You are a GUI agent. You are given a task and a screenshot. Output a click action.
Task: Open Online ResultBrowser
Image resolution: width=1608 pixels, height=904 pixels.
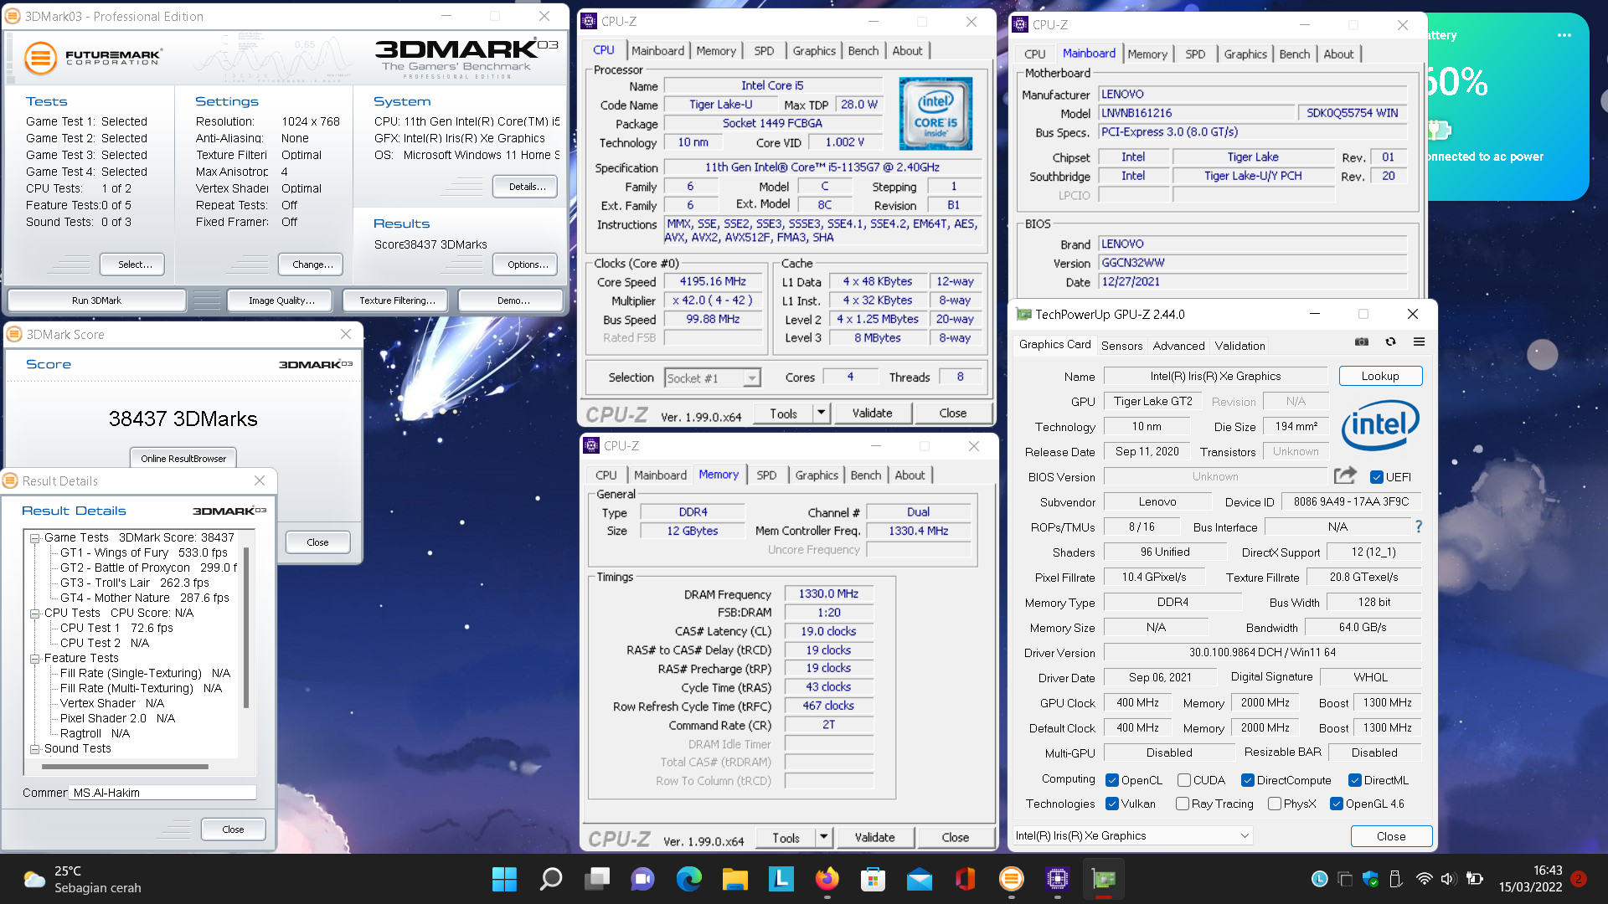pos(183,459)
